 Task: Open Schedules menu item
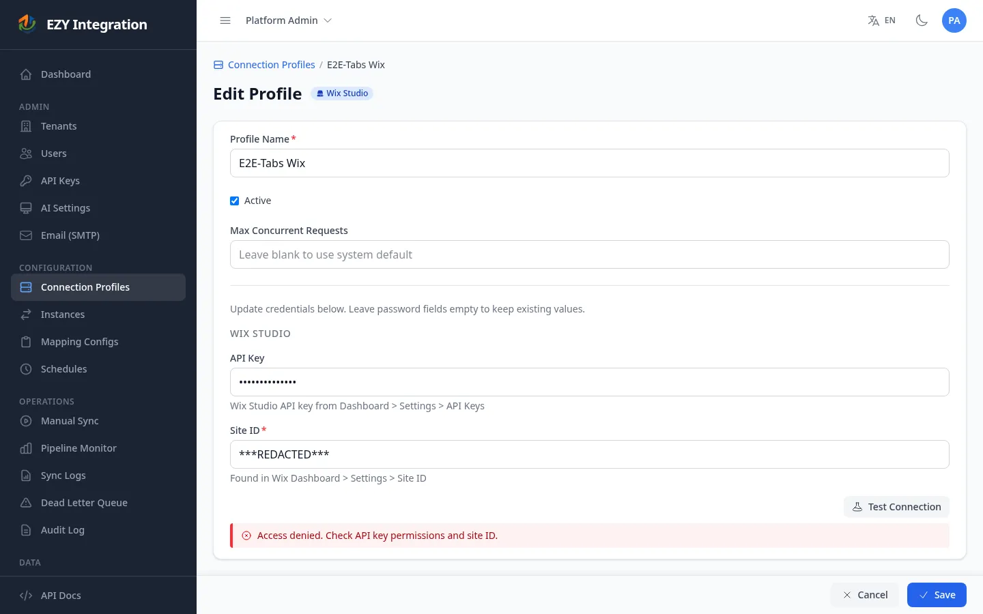(98, 369)
